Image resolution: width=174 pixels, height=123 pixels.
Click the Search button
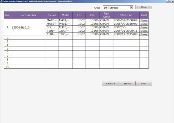coord(127,83)
